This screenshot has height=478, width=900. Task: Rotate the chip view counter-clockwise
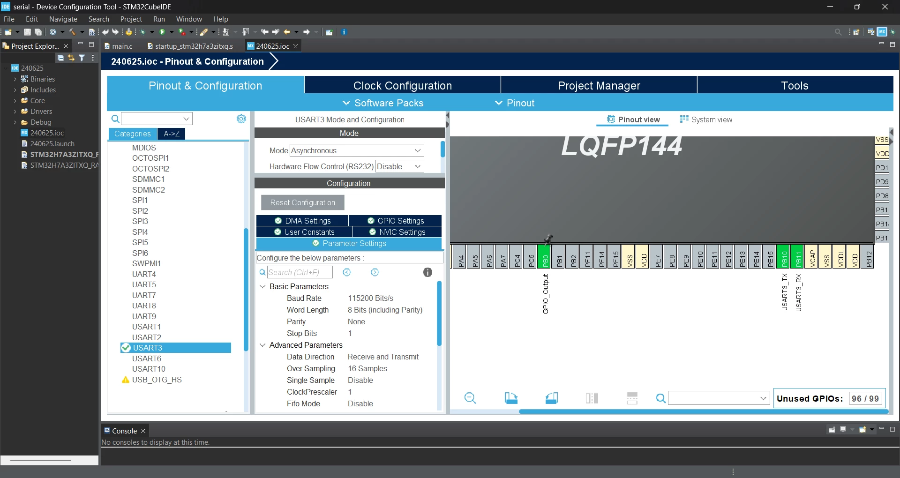[x=552, y=398]
